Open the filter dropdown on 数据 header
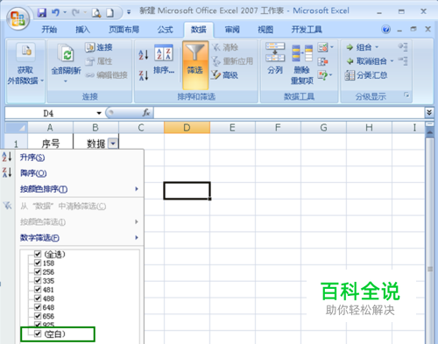Screen dimensions: 438x344 113,144
